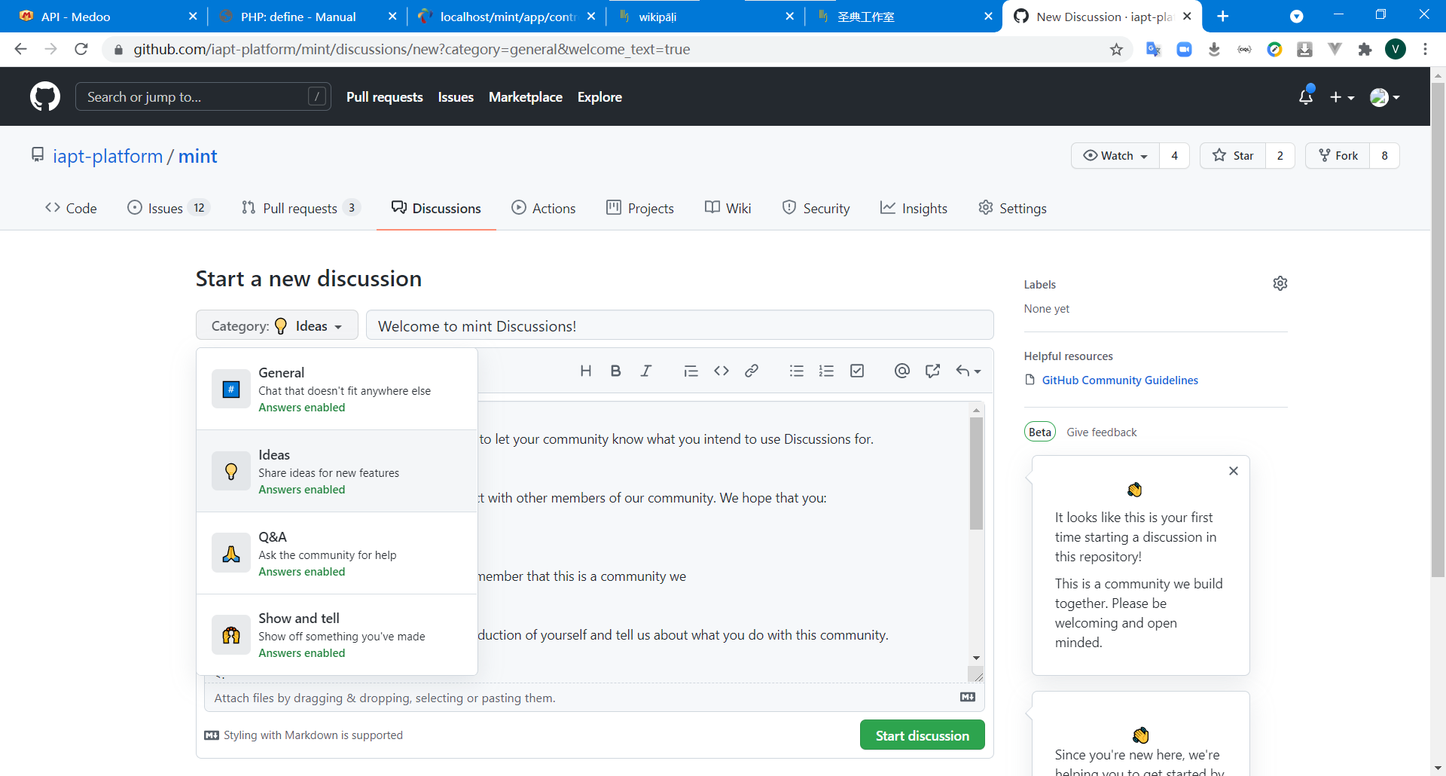Open the create new plus dropdown
The width and height of the screenshot is (1446, 776).
[x=1341, y=97]
